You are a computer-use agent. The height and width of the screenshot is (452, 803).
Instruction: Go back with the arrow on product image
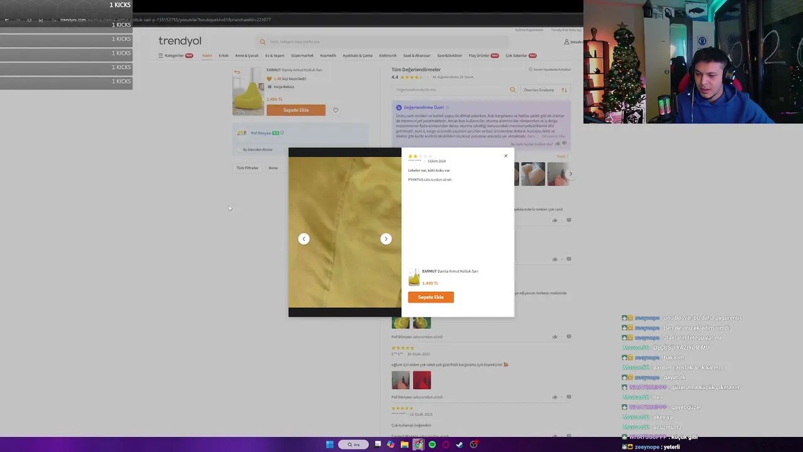tap(237, 72)
